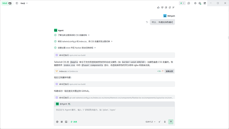Toggle the green lightning speed mode label
This screenshot has height=129, width=229.
click(74, 122)
